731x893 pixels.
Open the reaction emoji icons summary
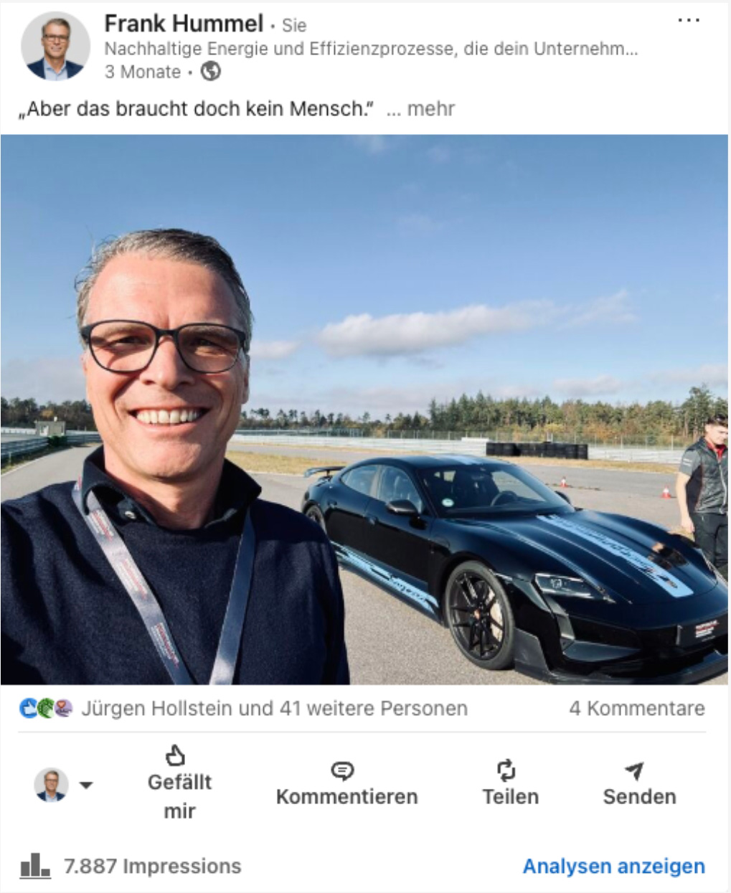tap(46, 709)
